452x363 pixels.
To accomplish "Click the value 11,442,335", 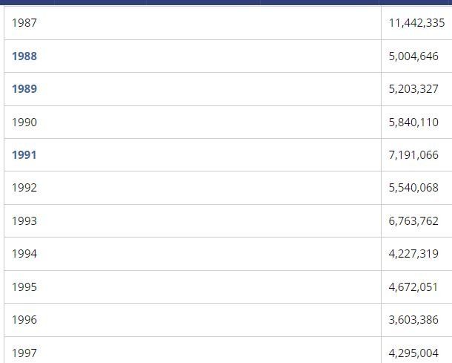I will pos(416,23).
